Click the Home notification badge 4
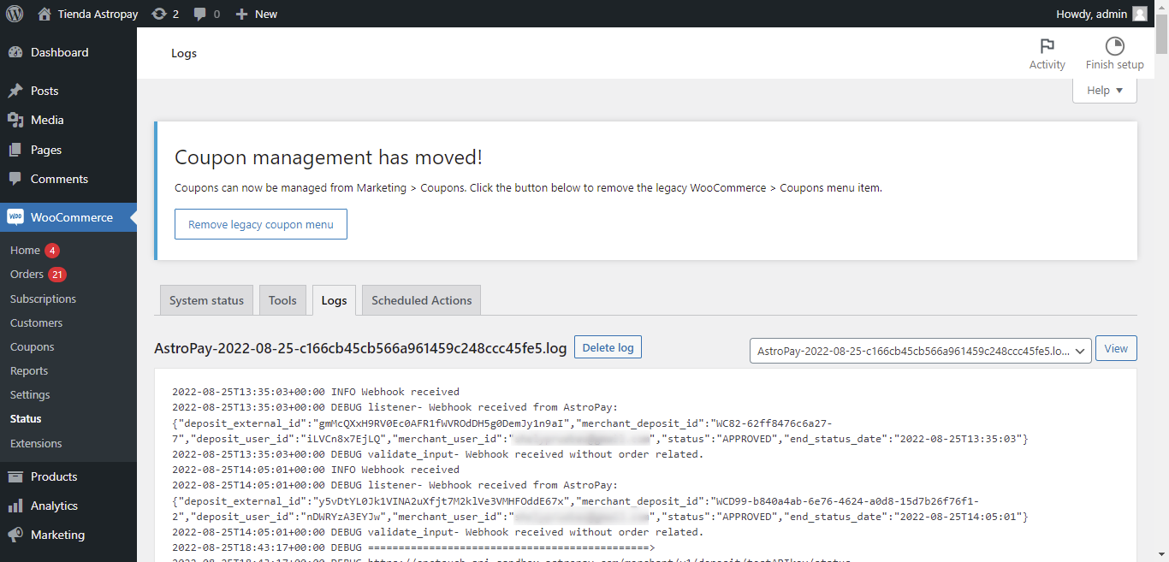The image size is (1169, 562). click(x=52, y=251)
